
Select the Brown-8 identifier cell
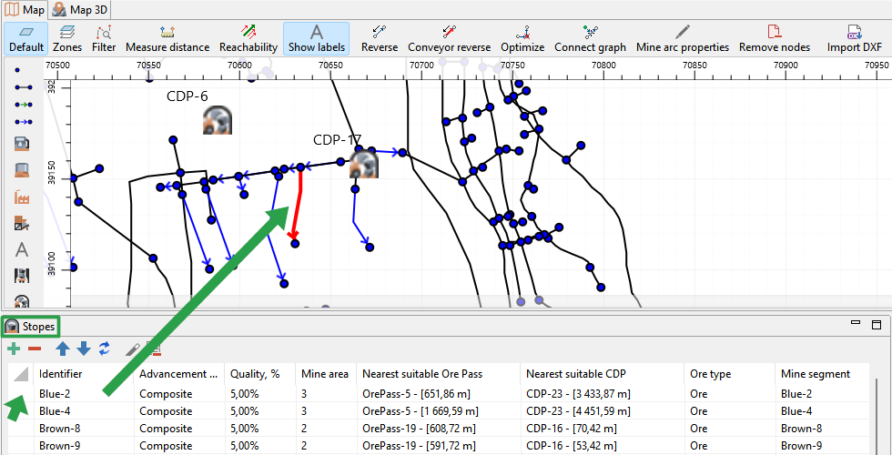pos(84,429)
